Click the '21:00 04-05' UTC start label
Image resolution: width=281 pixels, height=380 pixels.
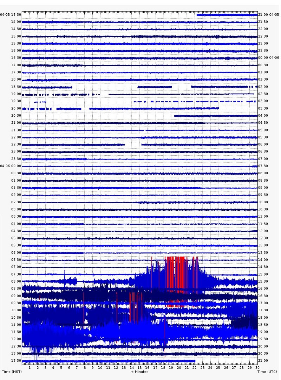click(269, 14)
